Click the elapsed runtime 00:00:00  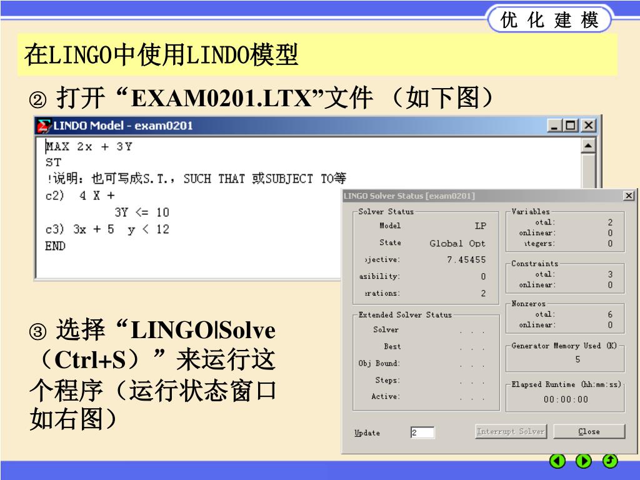pos(566,399)
